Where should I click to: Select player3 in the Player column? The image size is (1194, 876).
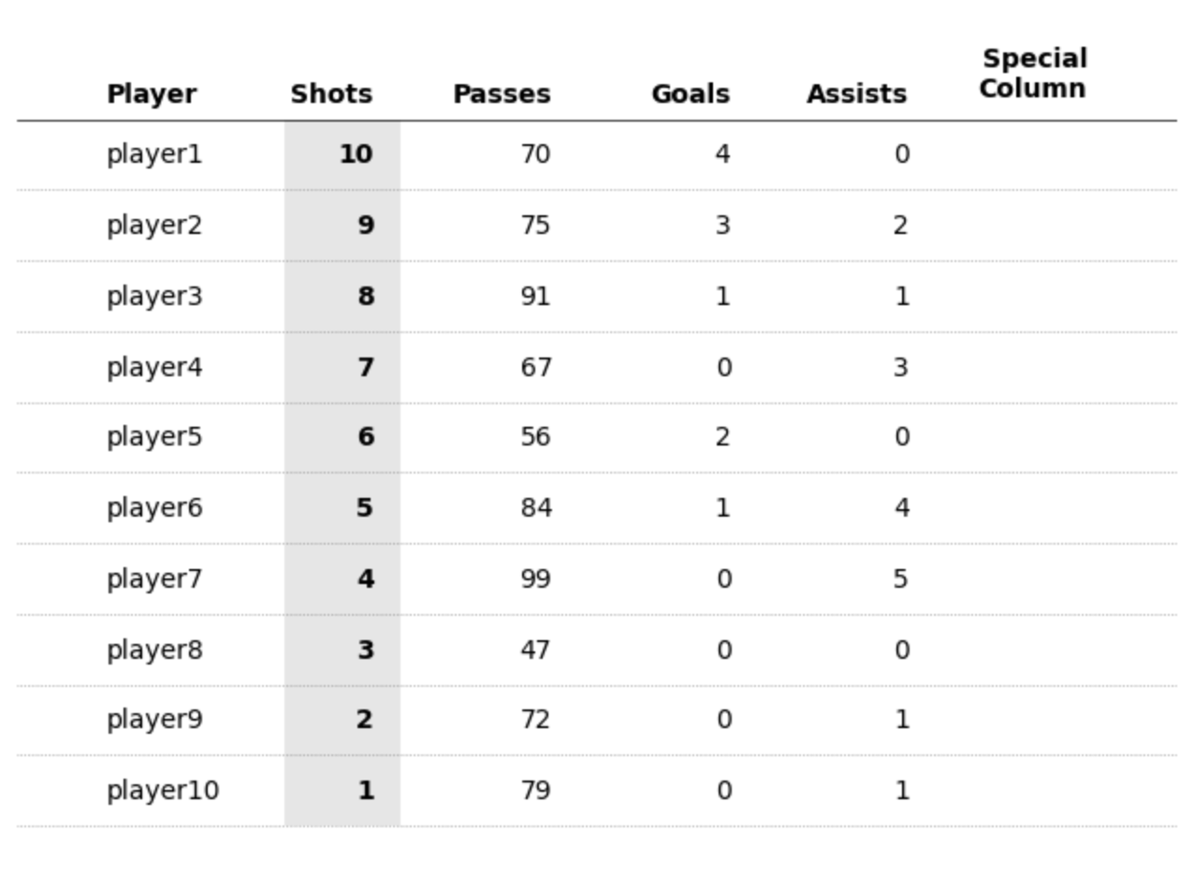(x=154, y=297)
